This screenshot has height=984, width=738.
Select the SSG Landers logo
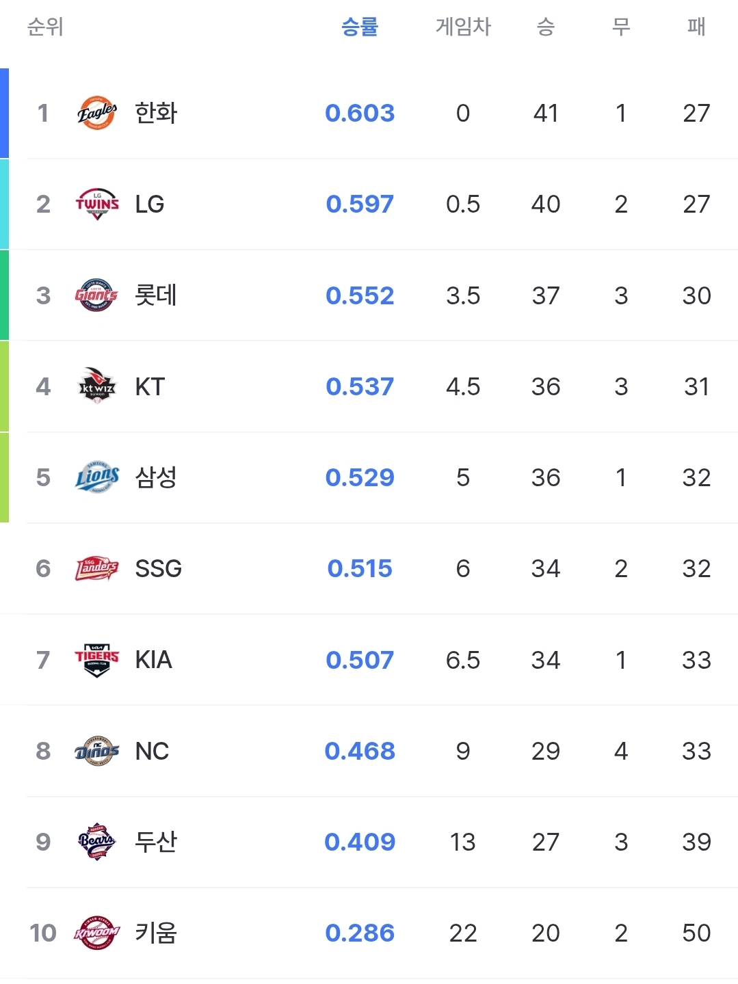[96, 568]
